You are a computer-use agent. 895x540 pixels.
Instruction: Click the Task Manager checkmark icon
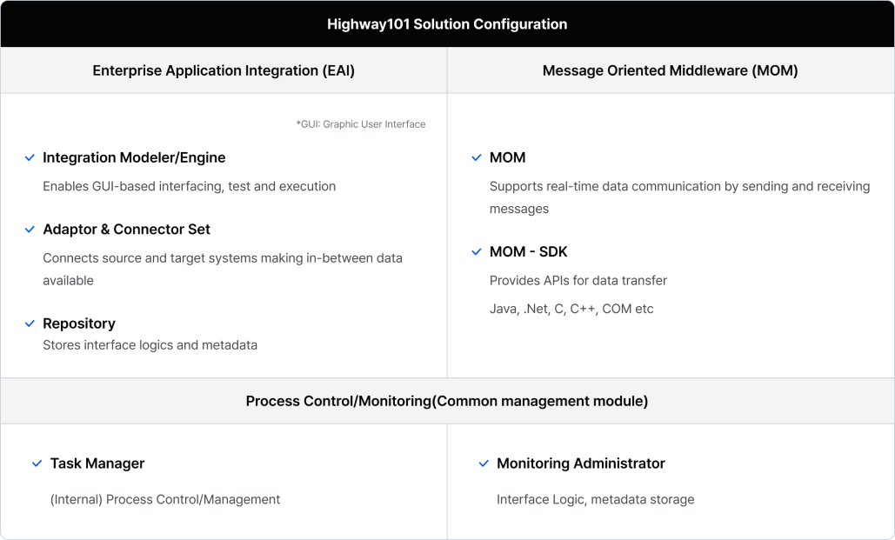37,463
